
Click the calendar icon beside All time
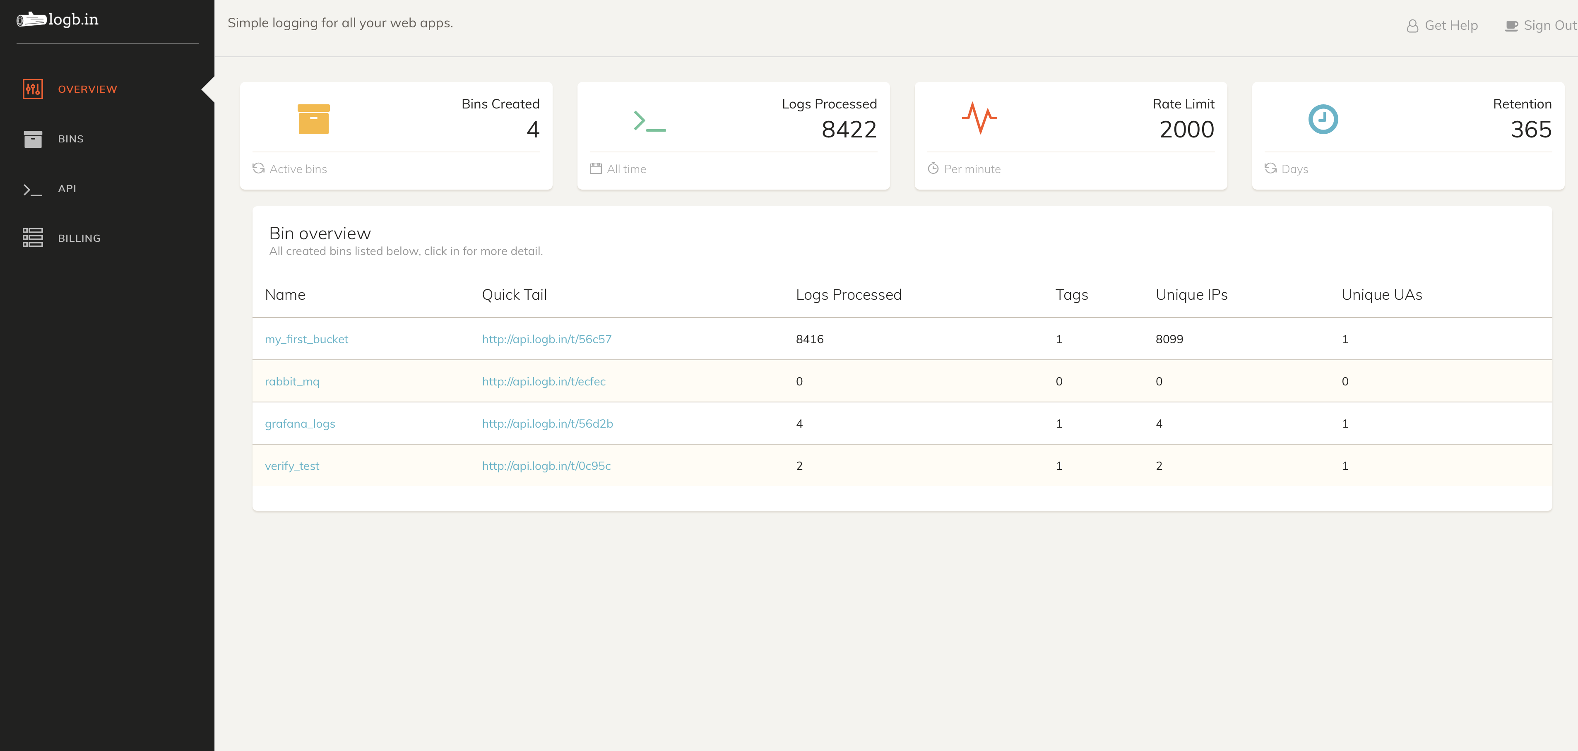pyautogui.click(x=595, y=168)
